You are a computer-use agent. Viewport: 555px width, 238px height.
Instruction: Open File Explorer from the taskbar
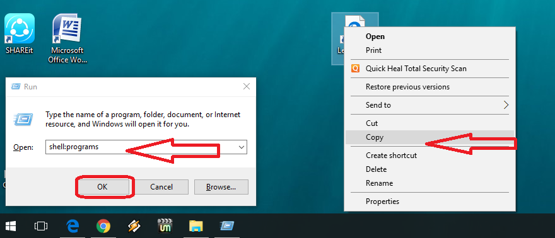(x=196, y=226)
